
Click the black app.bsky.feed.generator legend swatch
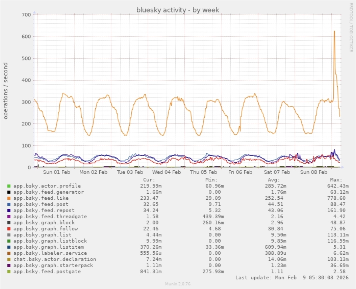pos(9,192)
